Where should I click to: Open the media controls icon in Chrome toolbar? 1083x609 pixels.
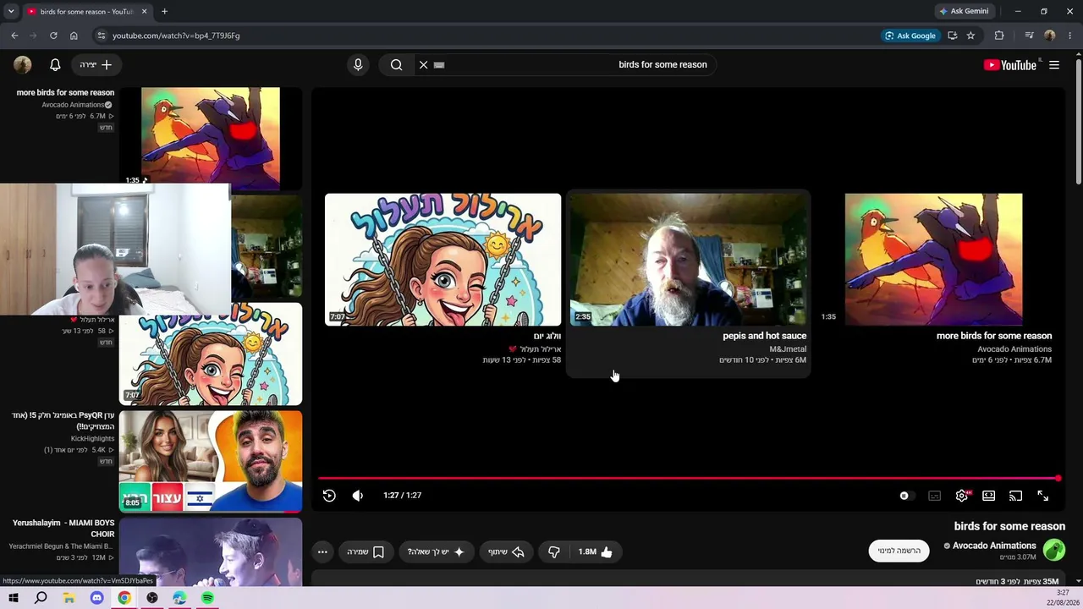pos(1029,36)
